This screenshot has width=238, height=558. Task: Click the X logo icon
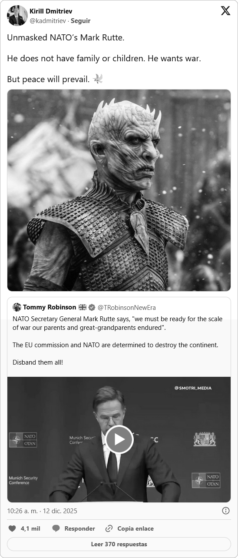225,11
